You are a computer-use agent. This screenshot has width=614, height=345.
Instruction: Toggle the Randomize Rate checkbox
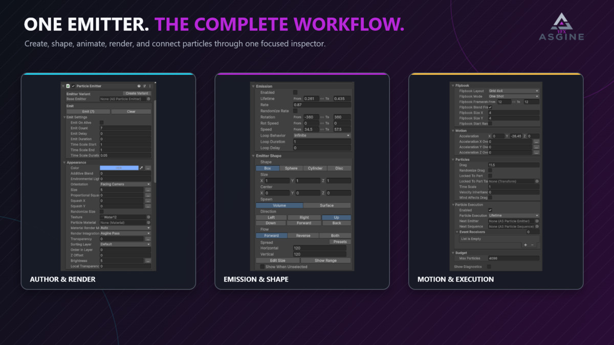pos(295,111)
